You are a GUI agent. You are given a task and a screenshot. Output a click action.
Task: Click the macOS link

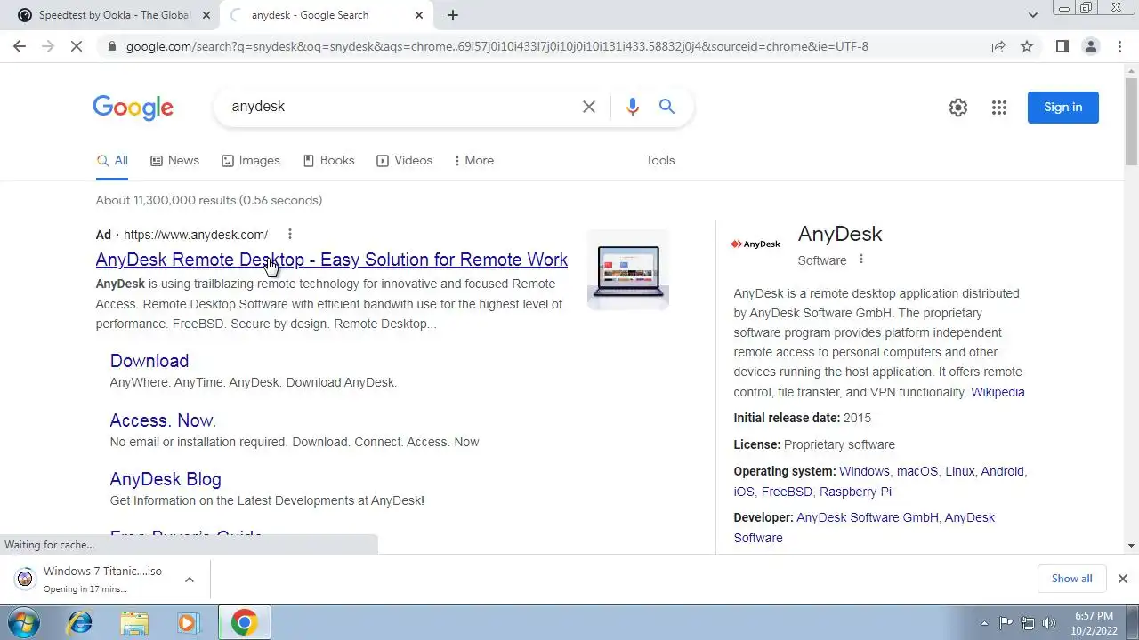pos(917,471)
